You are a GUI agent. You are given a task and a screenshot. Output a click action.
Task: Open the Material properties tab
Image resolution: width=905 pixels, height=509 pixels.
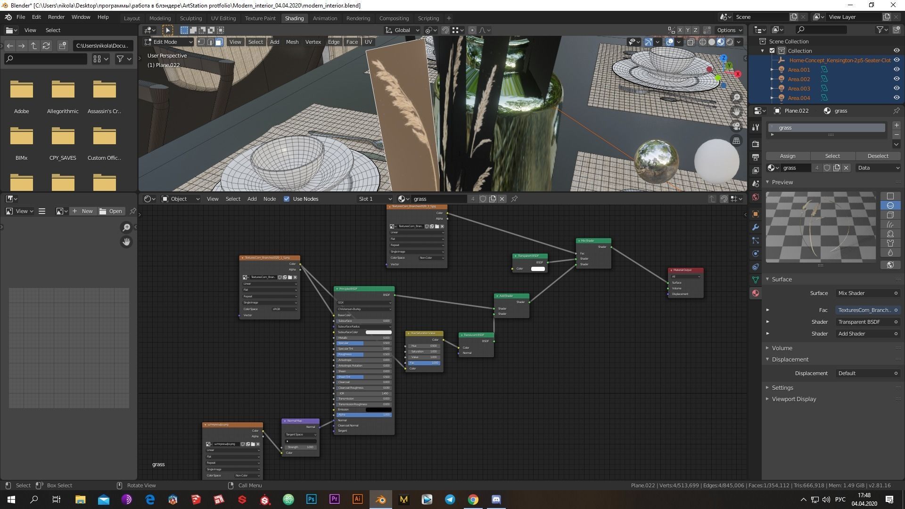click(x=756, y=293)
